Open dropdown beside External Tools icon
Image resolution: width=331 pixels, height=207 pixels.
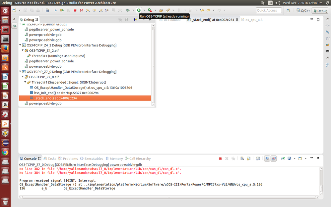click(x=155, y=10)
